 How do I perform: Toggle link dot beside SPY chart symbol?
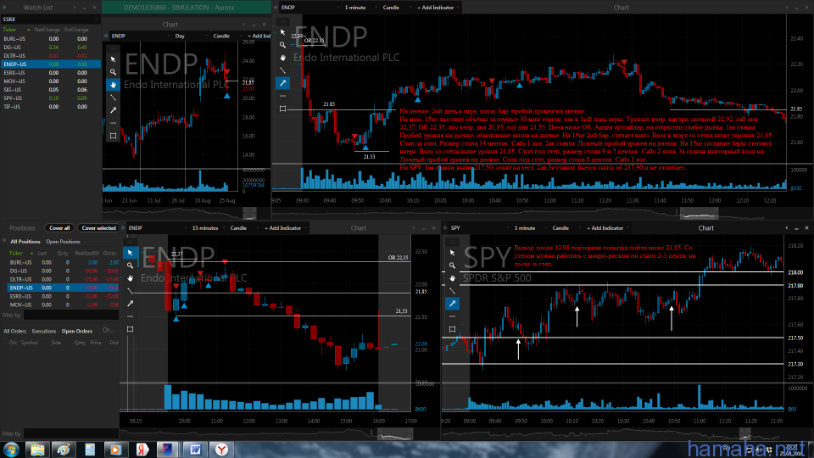pyautogui.click(x=445, y=228)
